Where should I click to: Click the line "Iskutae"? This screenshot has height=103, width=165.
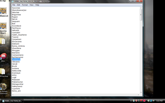tap(15, 12)
